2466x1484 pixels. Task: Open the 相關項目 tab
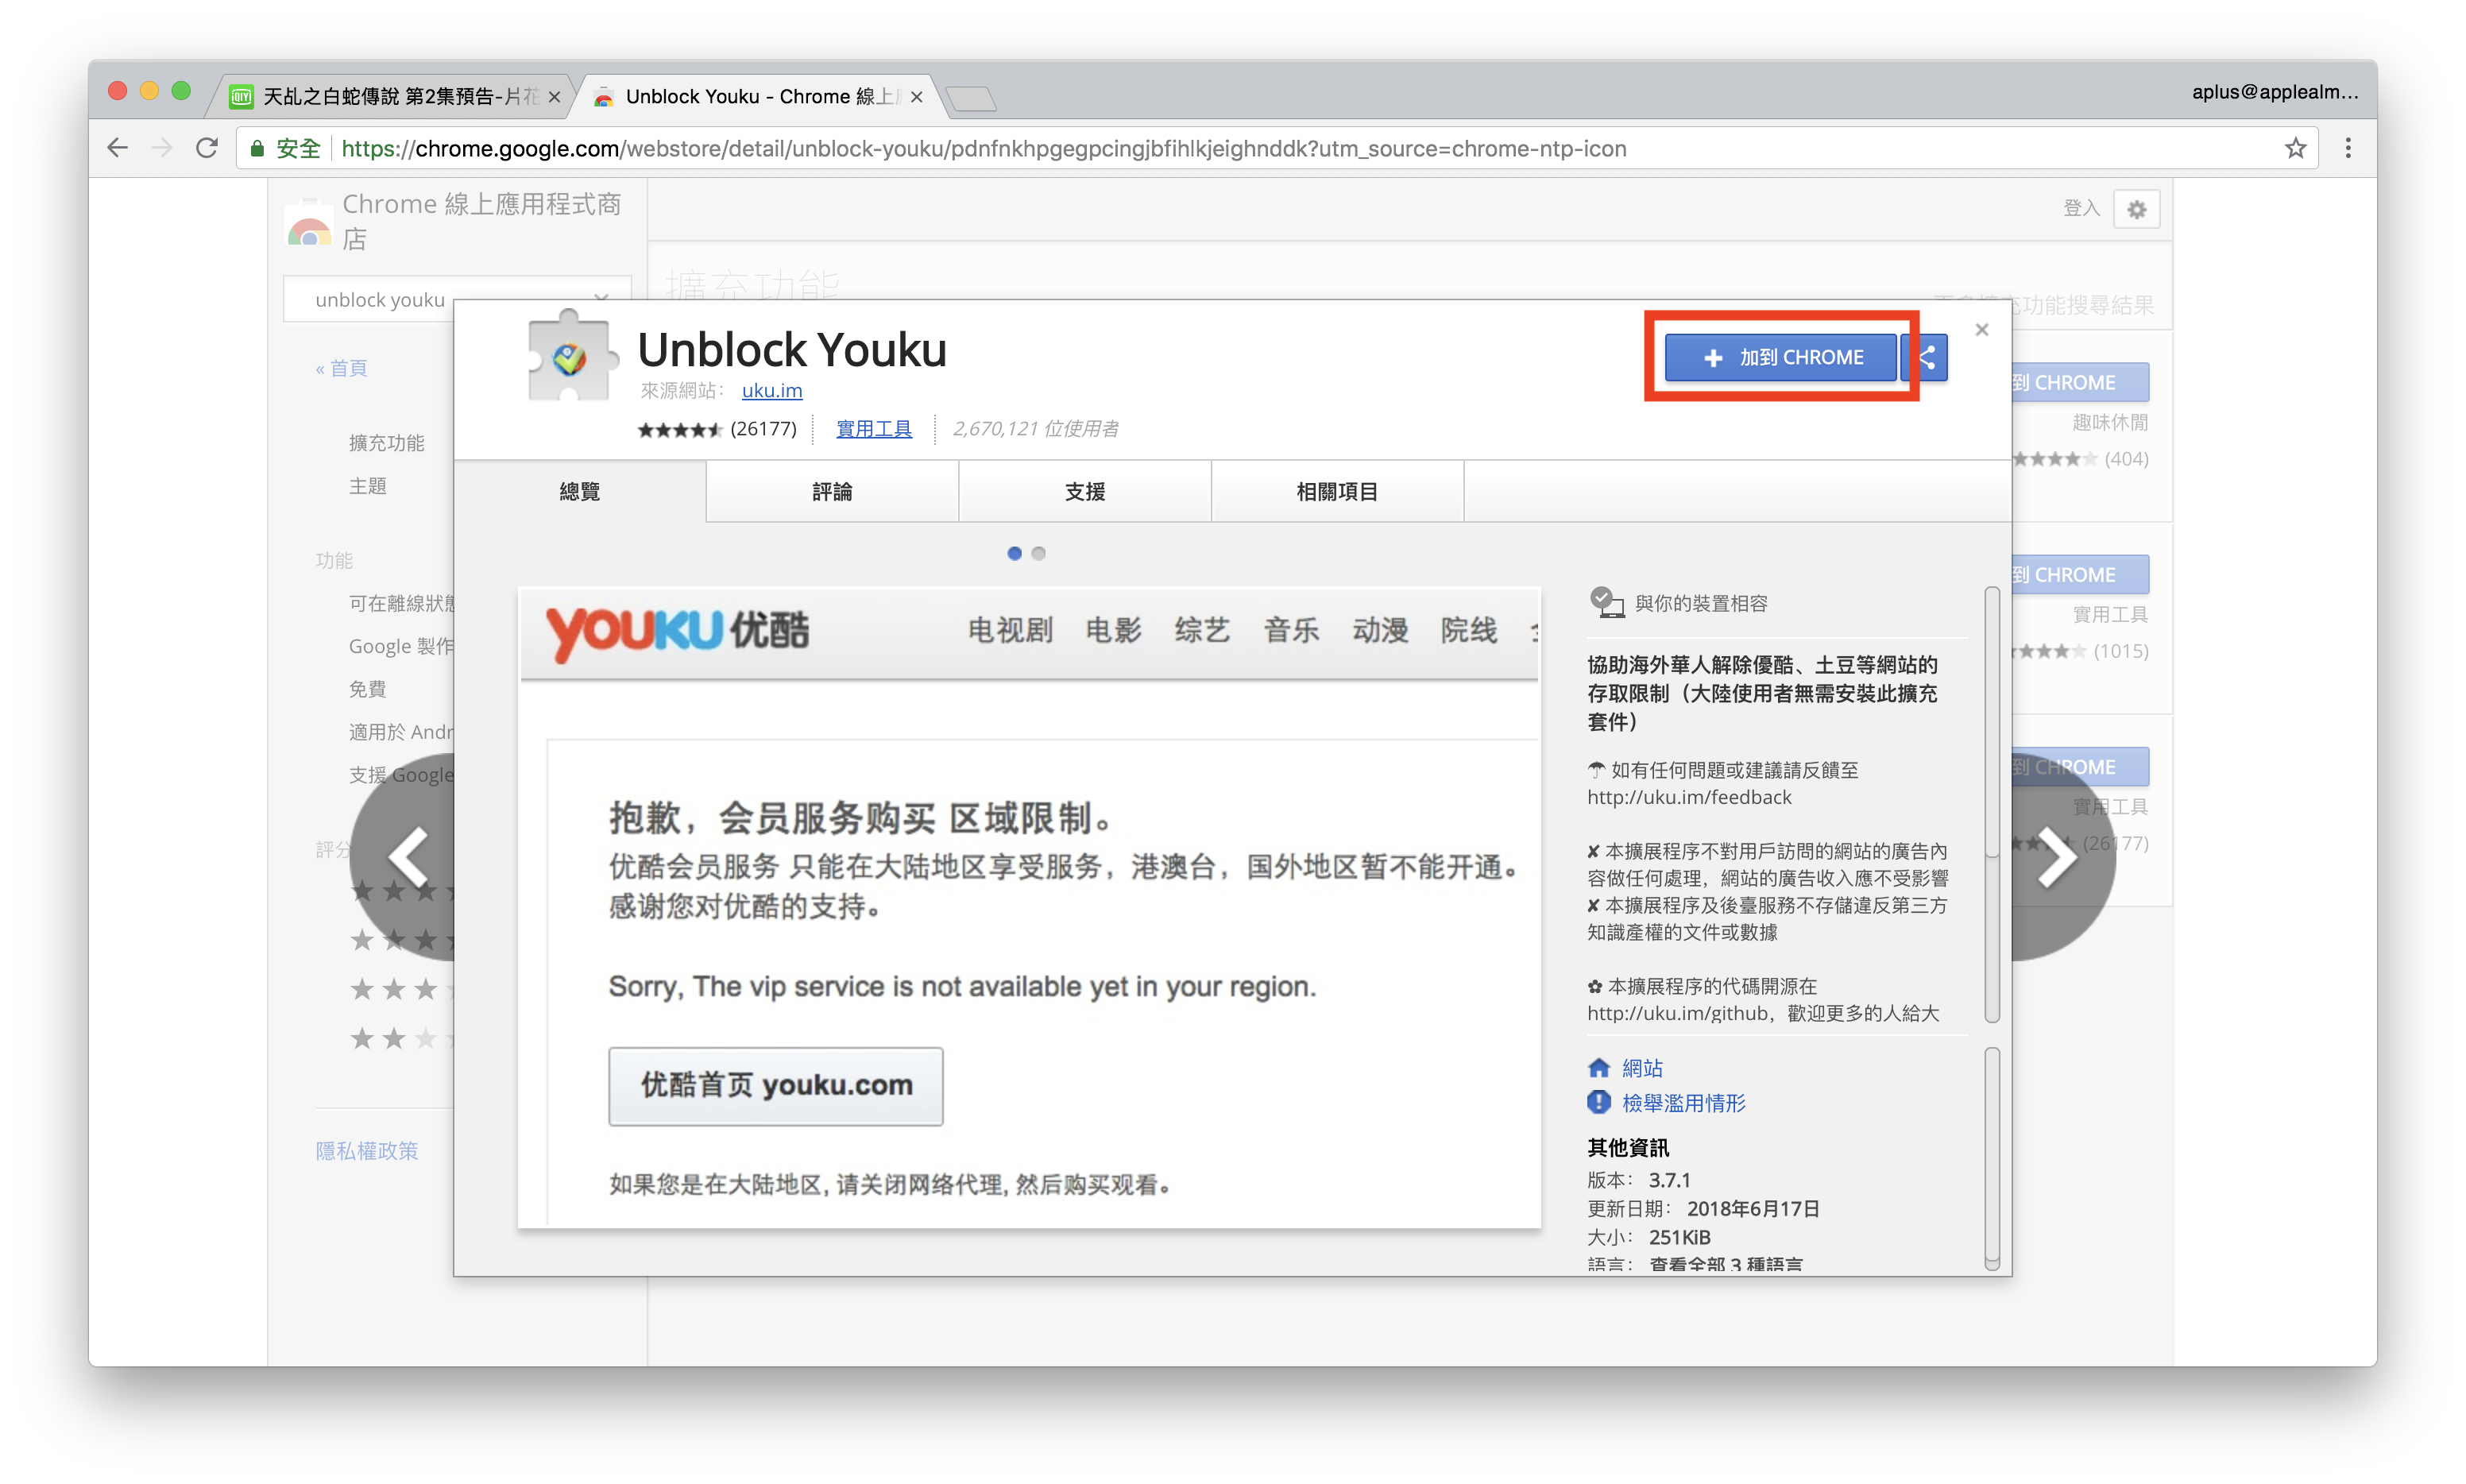coord(1337,491)
